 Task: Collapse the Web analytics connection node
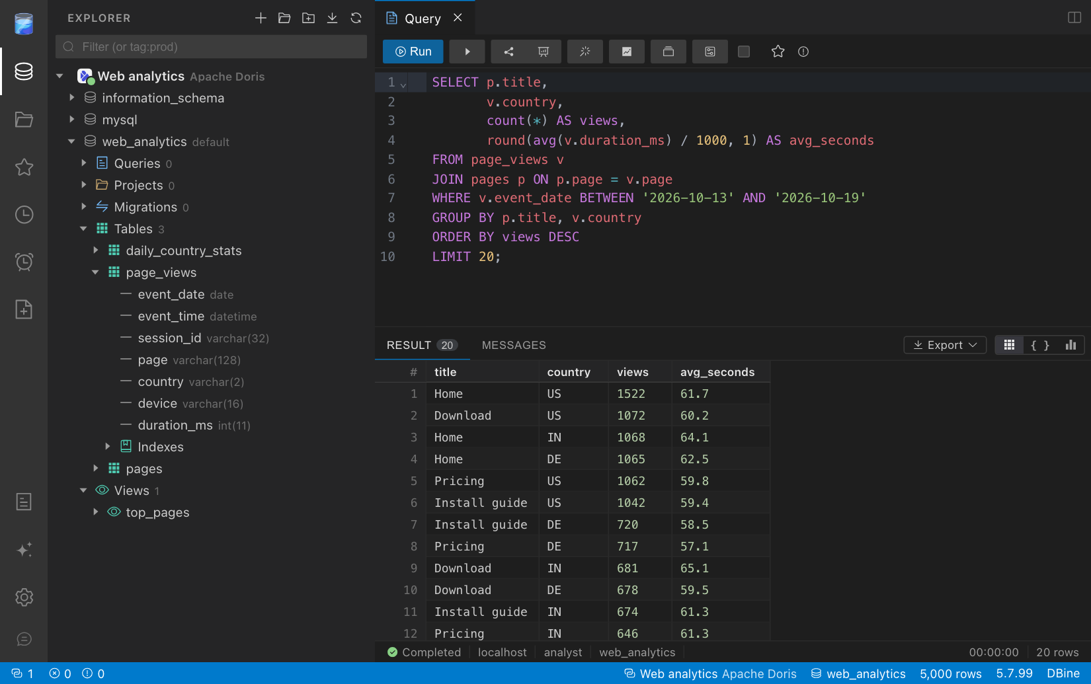pos(60,76)
